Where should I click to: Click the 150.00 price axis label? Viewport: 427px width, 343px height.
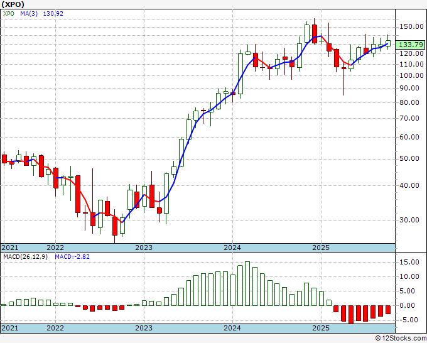coord(411,27)
